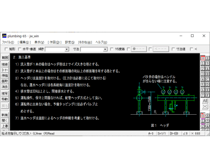The height and width of the screenshot is (168, 210).
Task: Click the jw_win application icon
Action: coord(4,36)
